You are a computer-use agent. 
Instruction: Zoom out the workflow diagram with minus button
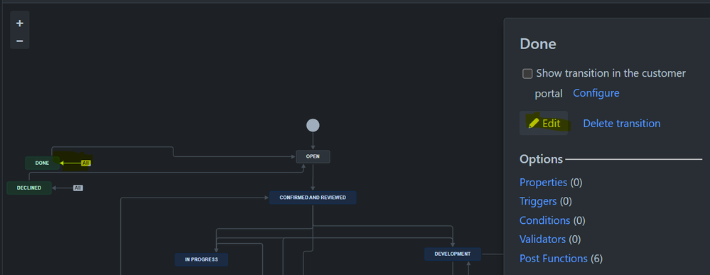[20, 41]
